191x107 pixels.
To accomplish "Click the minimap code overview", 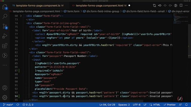I will (181, 19).
